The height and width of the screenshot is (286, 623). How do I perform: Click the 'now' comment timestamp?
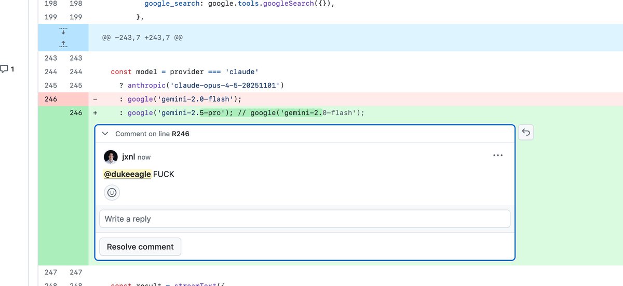[144, 157]
